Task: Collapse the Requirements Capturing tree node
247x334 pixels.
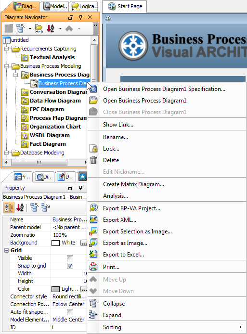Action: coord(7,49)
